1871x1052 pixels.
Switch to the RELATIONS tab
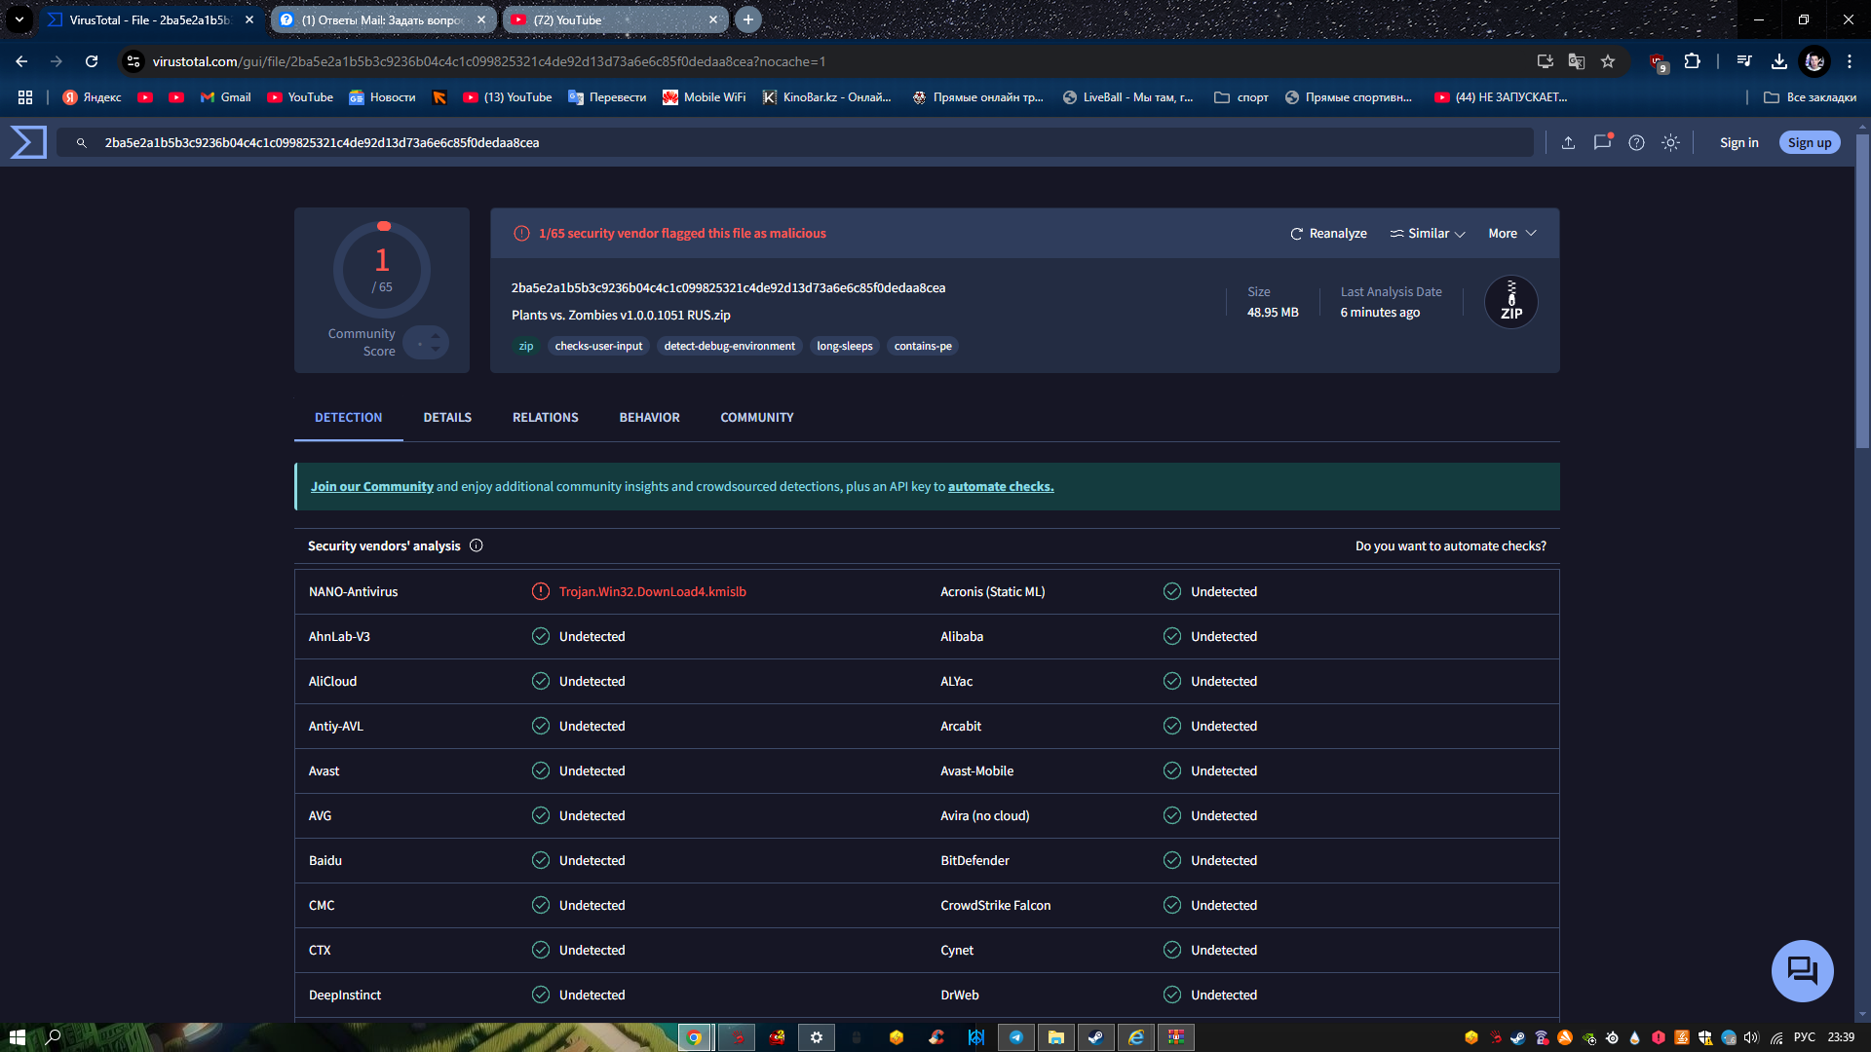546,417
